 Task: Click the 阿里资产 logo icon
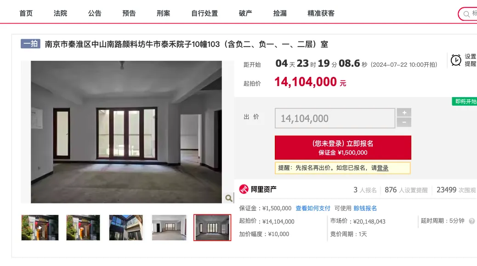click(x=244, y=189)
